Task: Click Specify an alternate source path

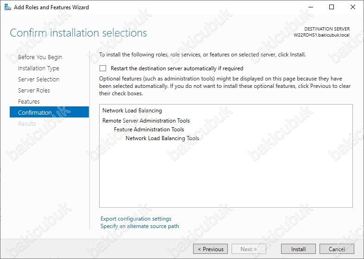Action: (x=139, y=226)
